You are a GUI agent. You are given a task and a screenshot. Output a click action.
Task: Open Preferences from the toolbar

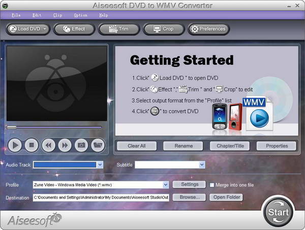coord(208,29)
